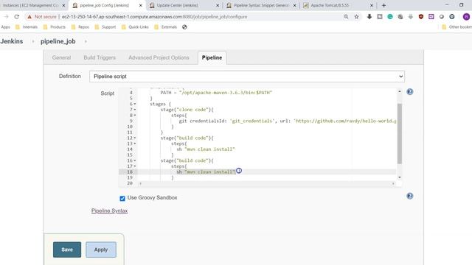Collapse code fold at line 8
472x265 pixels.
click(135, 116)
